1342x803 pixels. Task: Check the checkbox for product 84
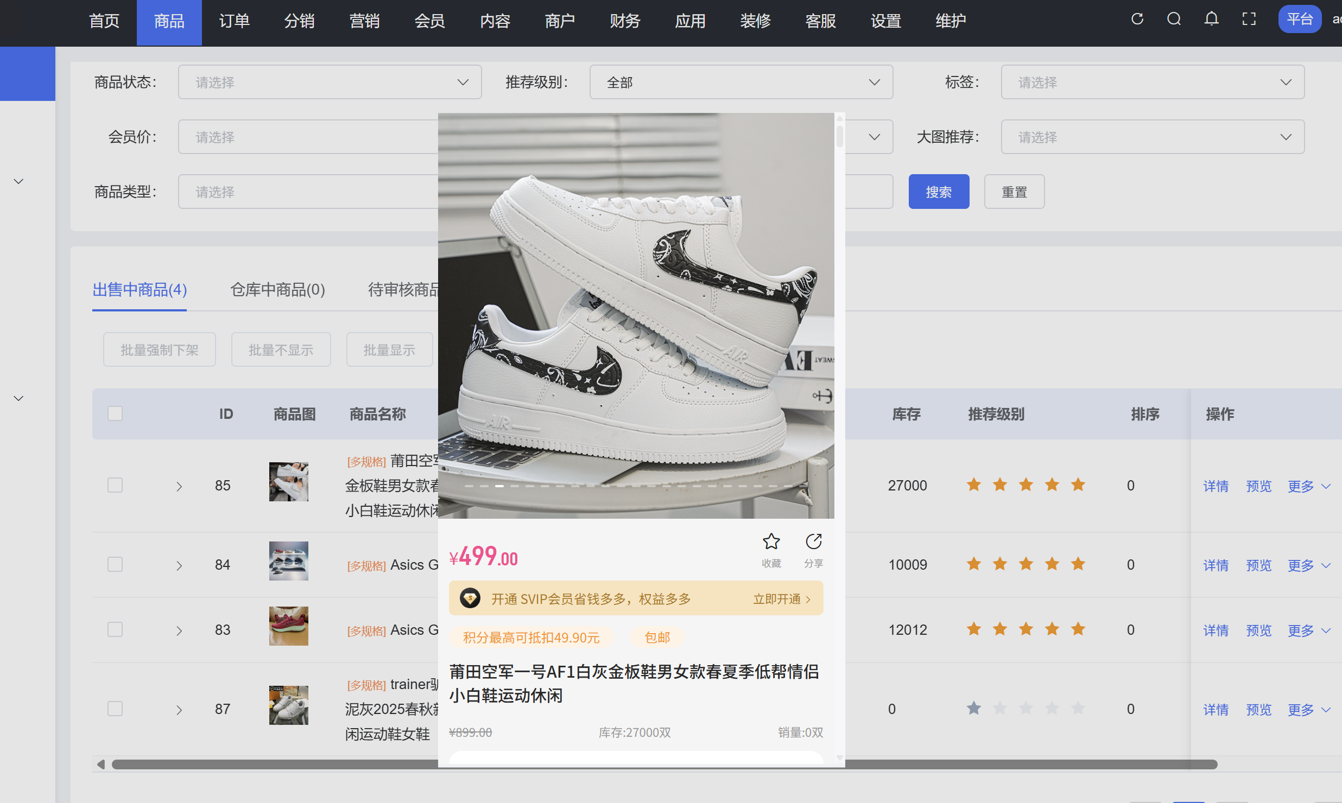pyautogui.click(x=115, y=564)
